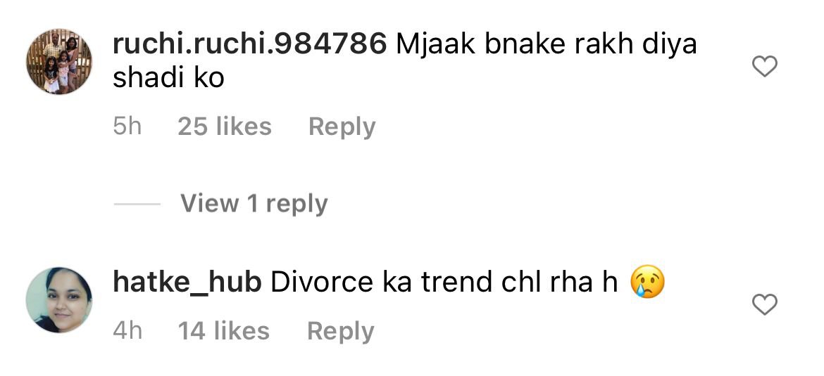Click the 4h timestamp
This screenshot has width=824, height=376.
coord(127,332)
